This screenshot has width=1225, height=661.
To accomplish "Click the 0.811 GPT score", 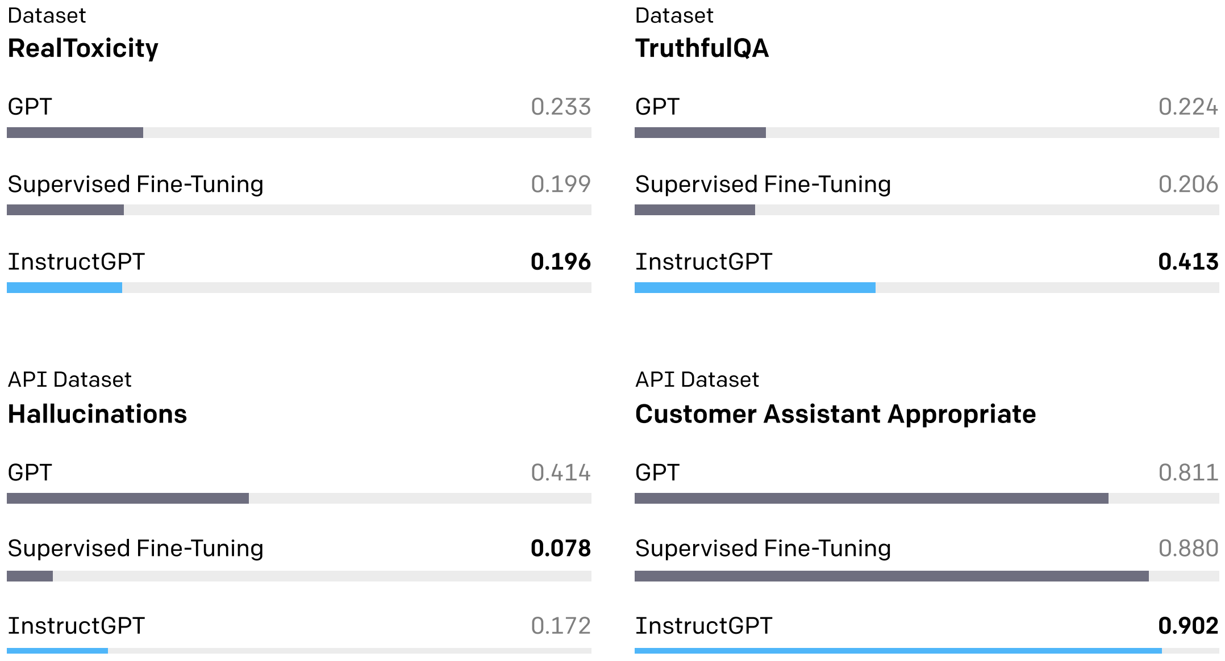I will (1188, 472).
